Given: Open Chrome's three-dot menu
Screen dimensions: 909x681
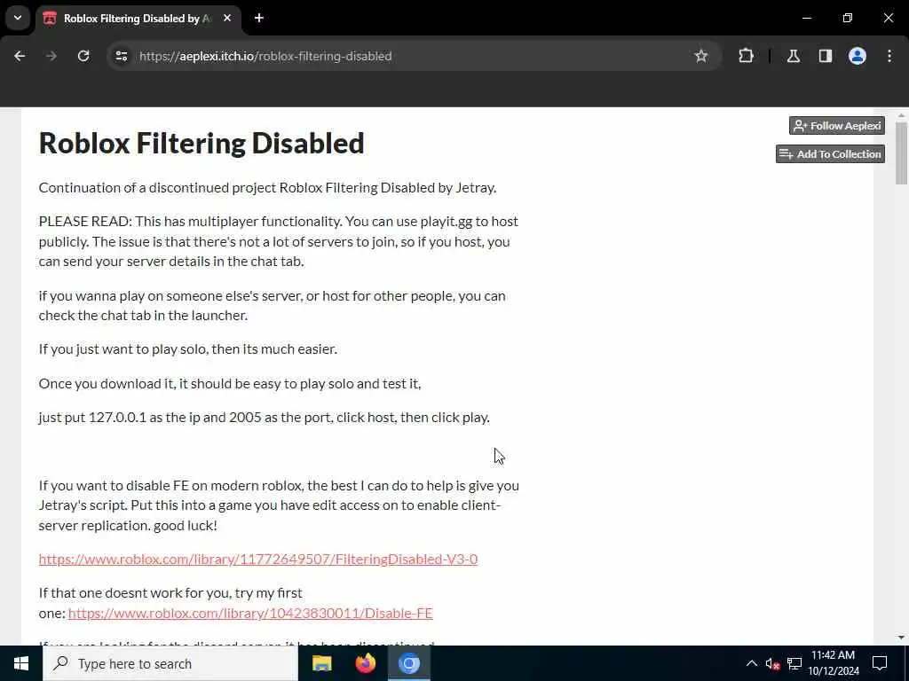Looking at the screenshot, I should point(889,56).
